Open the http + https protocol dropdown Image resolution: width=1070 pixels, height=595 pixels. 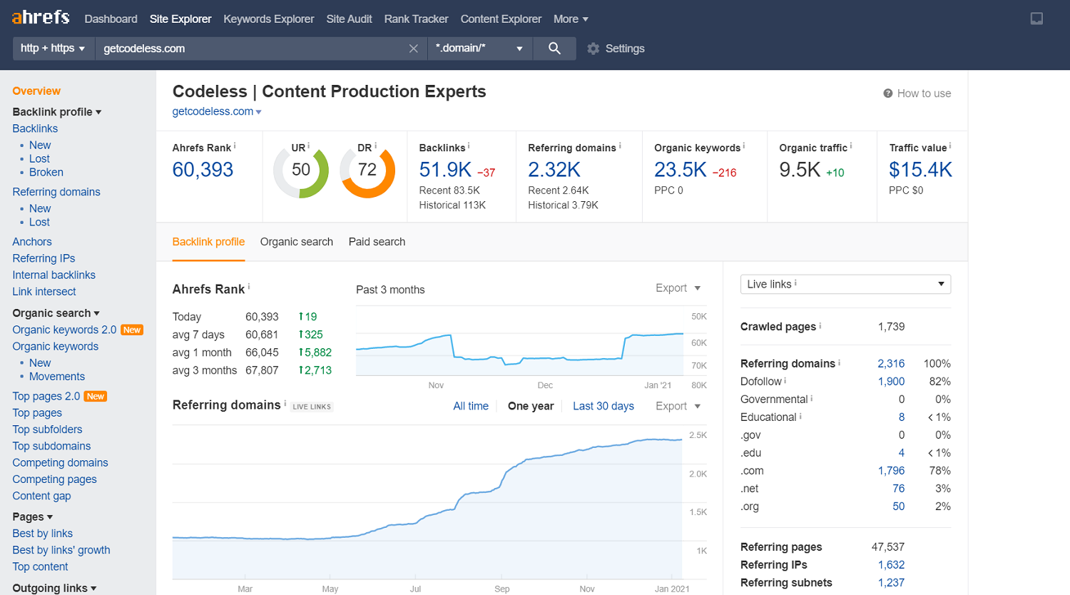pos(53,49)
